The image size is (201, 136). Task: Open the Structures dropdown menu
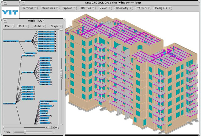pyautogui.click(x=50, y=8)
